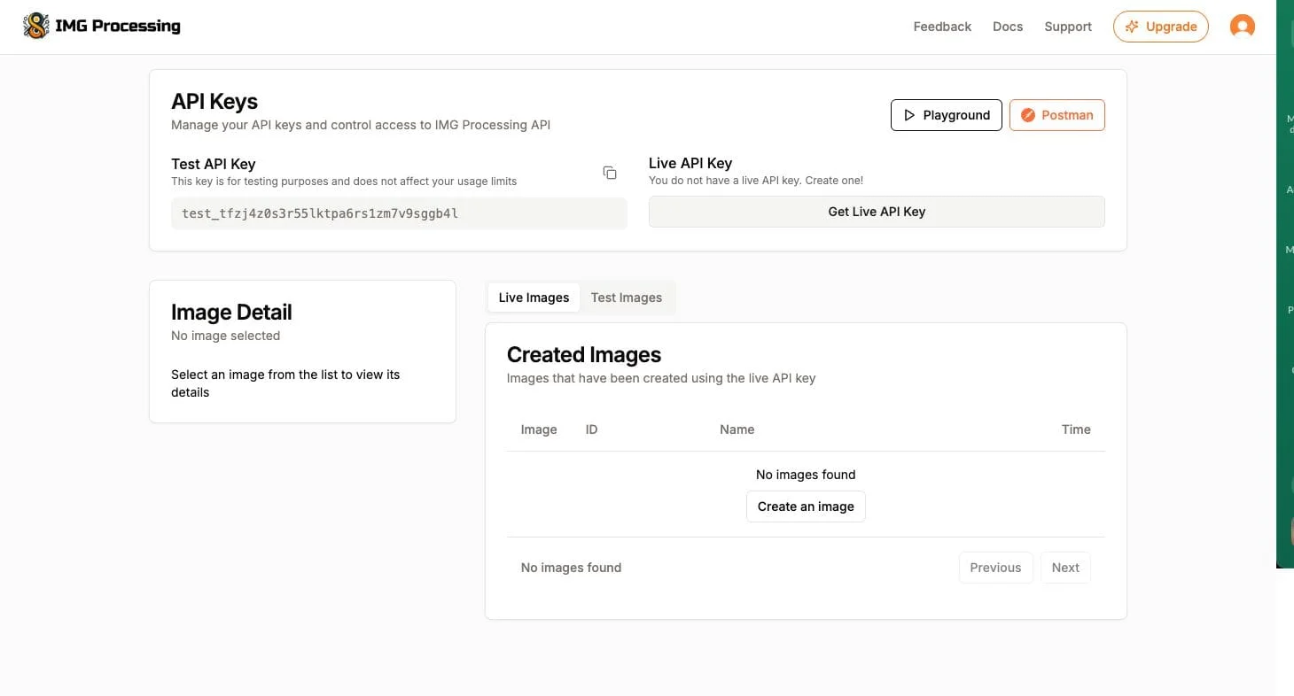Viewport: 1294px width, 696px height.
Task: Launch the Postman collection
Action: coord(1056,115)
